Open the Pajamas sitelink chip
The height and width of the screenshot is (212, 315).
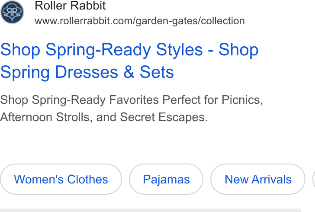coord(166,179)
